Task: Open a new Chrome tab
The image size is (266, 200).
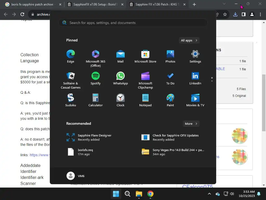Action: pos(194,4)
